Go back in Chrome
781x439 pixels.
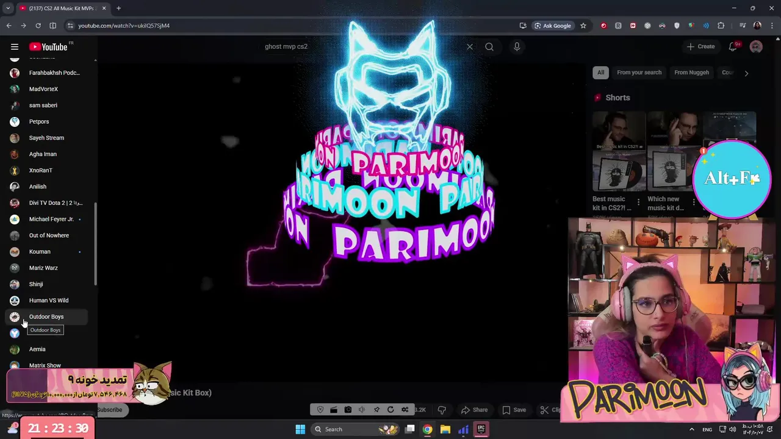[9, 26]
